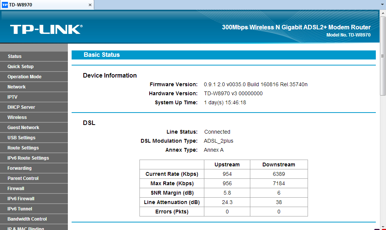
Task: Open Firewall settings
Action: 34,189
